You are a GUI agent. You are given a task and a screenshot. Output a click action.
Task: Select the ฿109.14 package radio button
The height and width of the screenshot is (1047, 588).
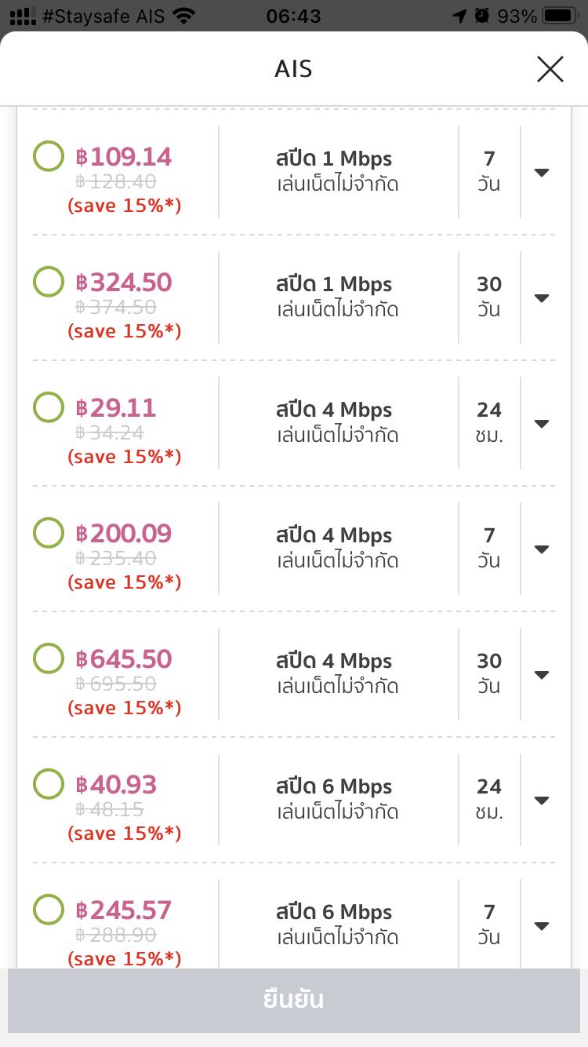pos(49,156)
